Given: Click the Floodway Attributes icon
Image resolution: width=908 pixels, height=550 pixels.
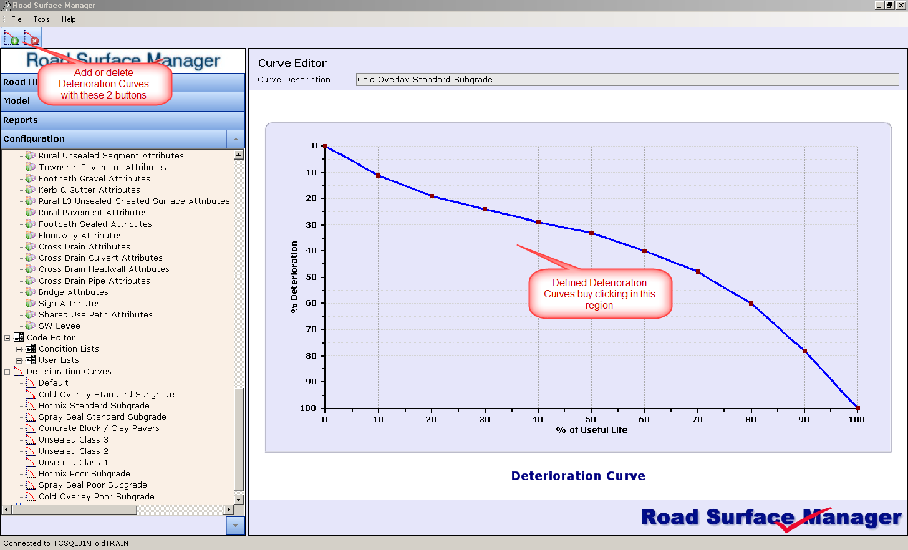Looking at the screenshot, I should click(30, 235).
